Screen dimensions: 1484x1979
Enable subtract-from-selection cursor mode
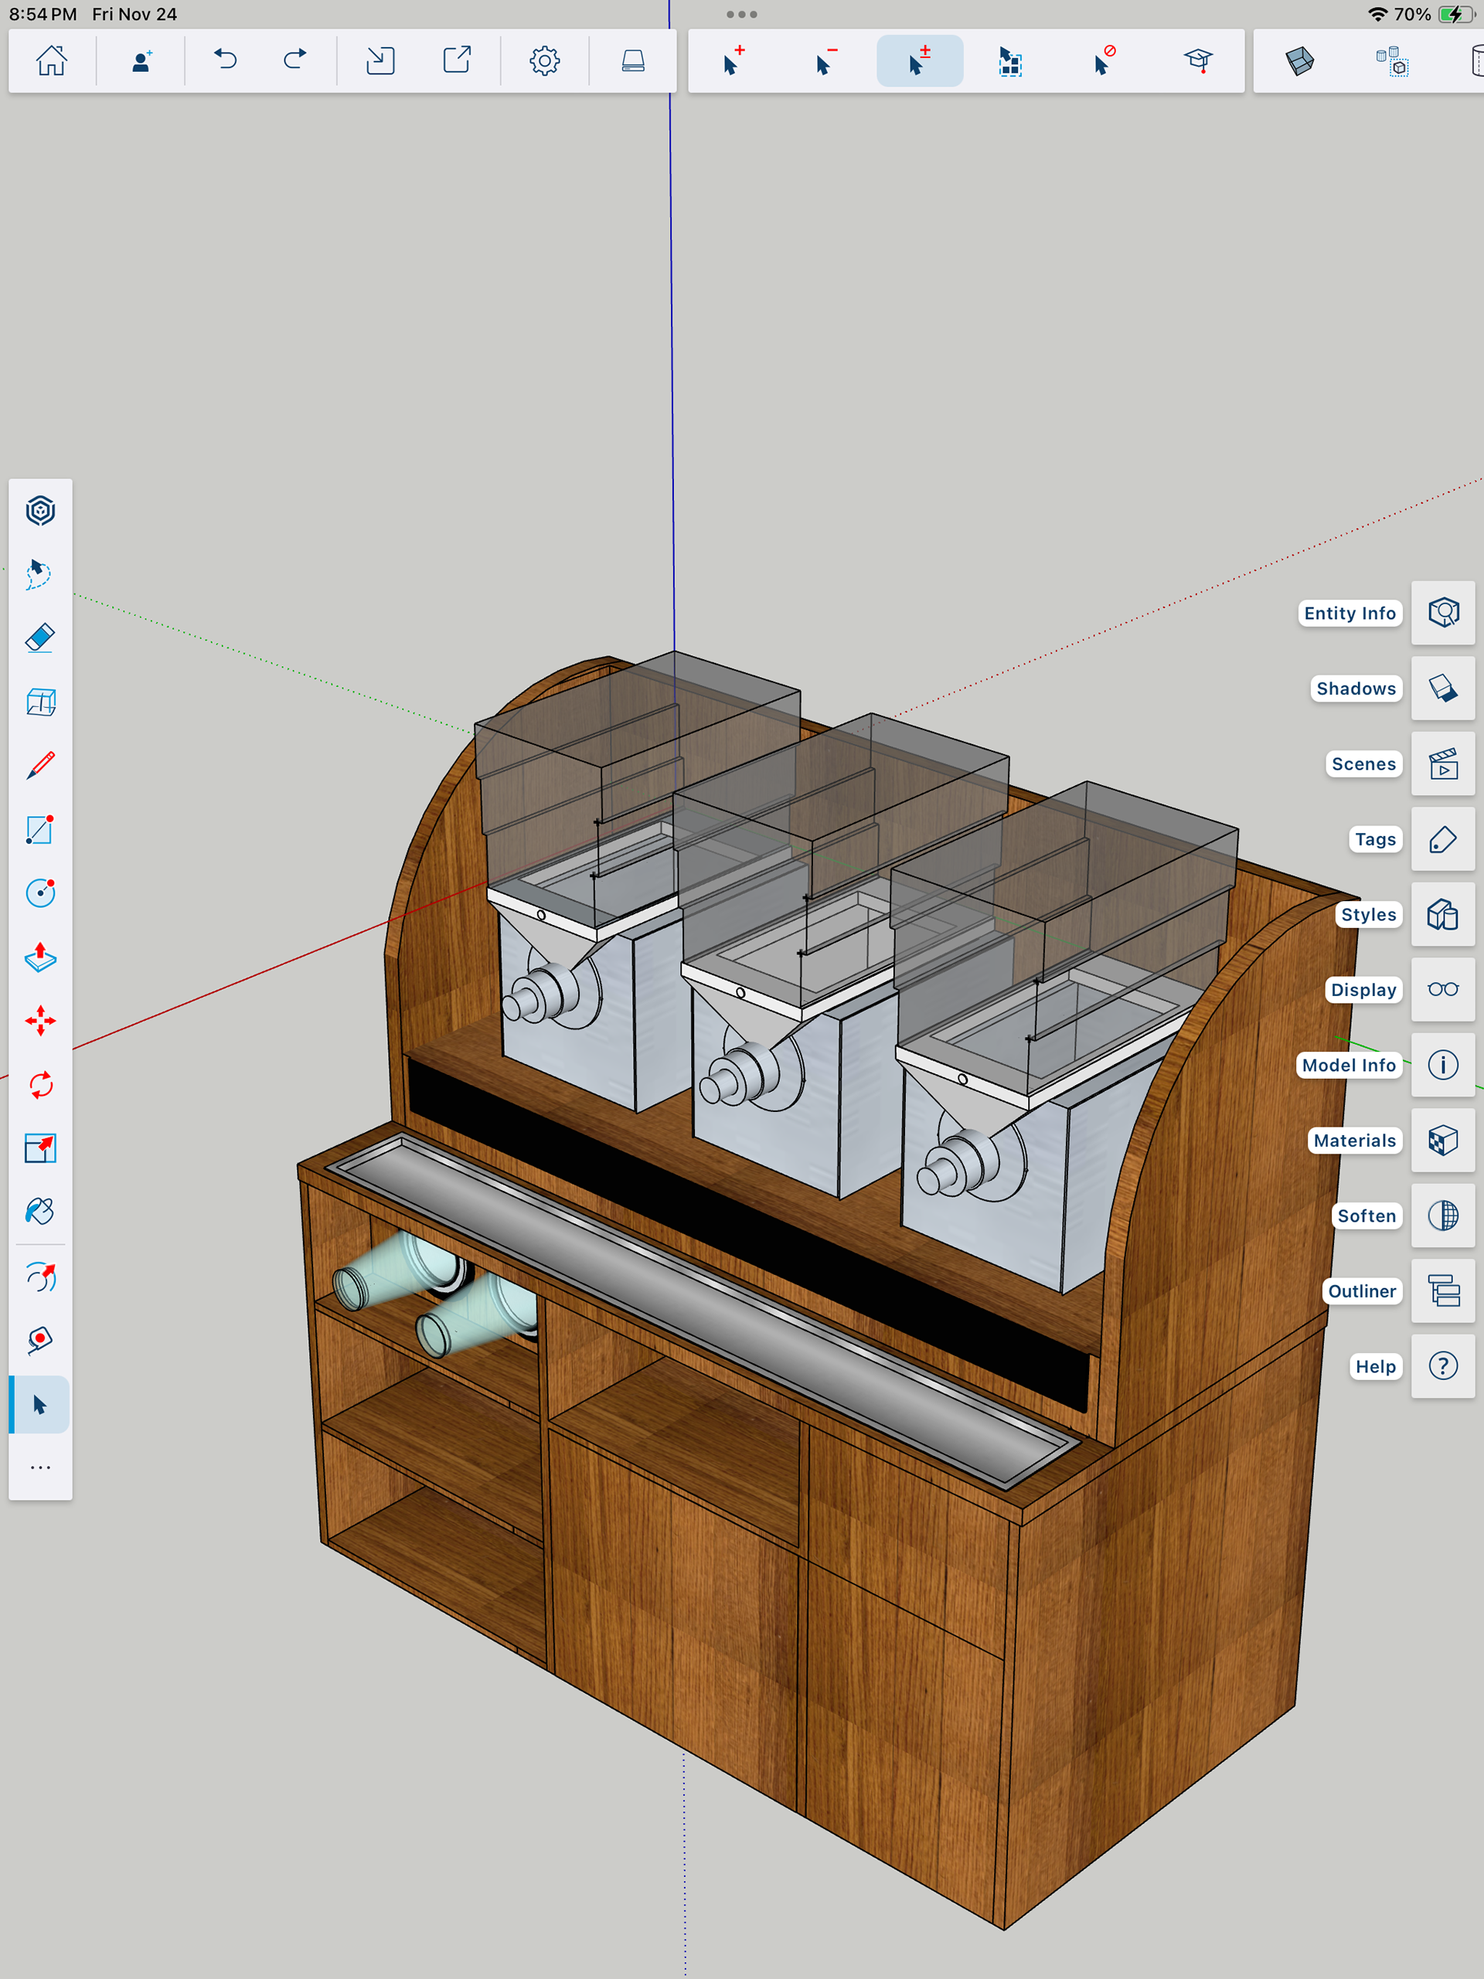click(x=826, y=61)
